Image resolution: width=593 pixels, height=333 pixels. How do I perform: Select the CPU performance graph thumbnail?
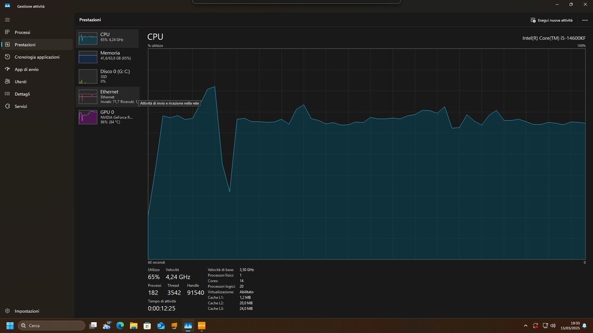(x=88, y=38)
